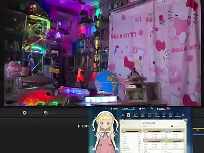
Task: Open the character profile icon in game menu
Action: coord(128,115)
